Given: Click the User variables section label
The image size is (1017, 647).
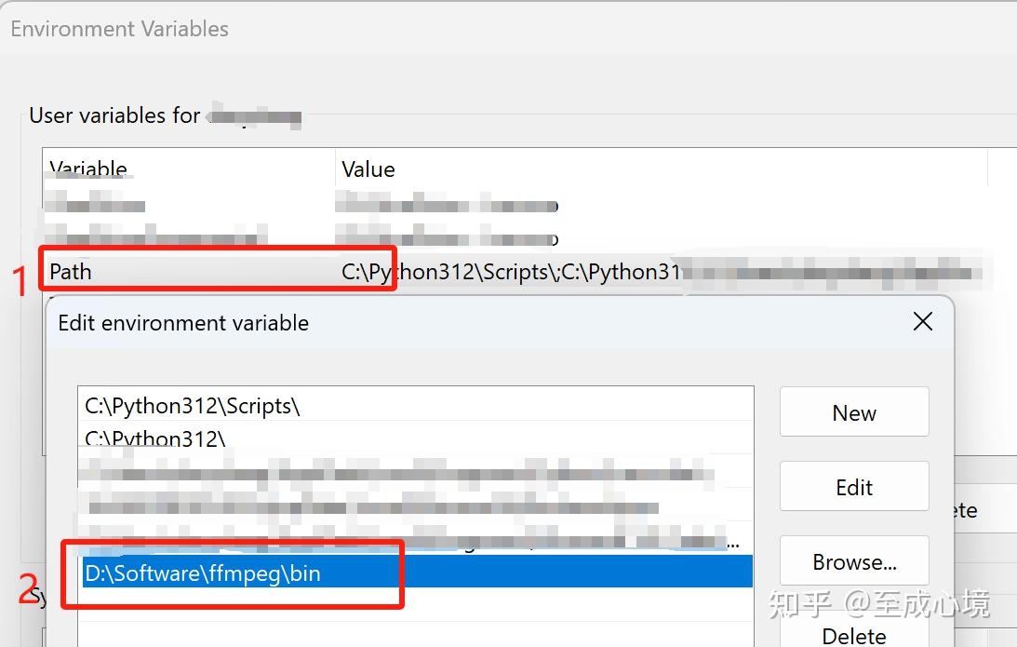Looking at the screenshot, I should click(114, 115).
